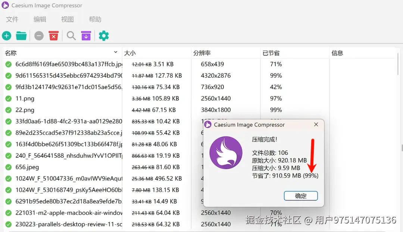Click size cell 75.34 KB
Viewport: 403px width, 232px height.
[168, 87]
